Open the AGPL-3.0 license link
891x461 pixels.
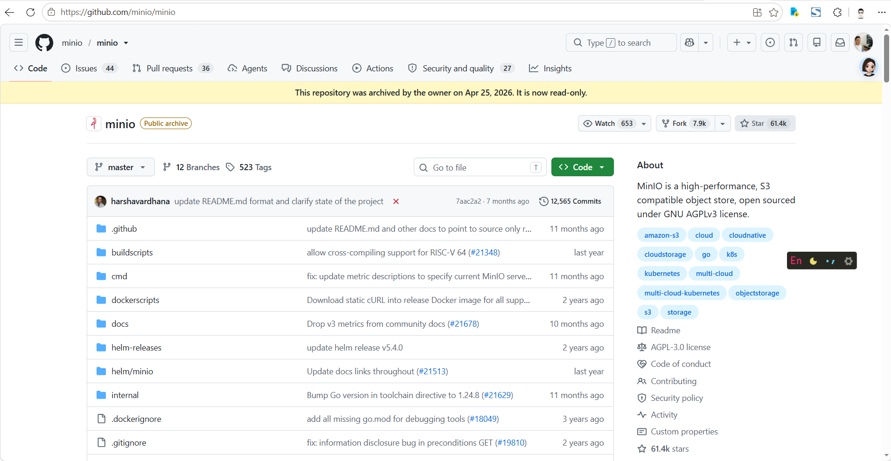(x=681, y=347)
